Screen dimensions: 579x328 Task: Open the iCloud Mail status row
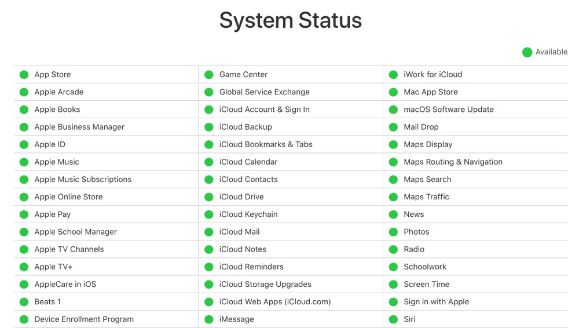tap(239, 232)
